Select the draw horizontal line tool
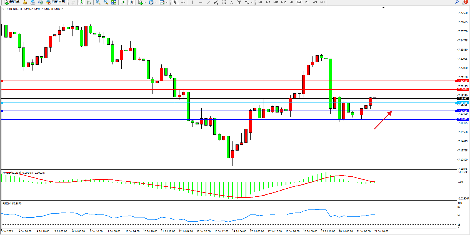 click(x=200, y=2)
